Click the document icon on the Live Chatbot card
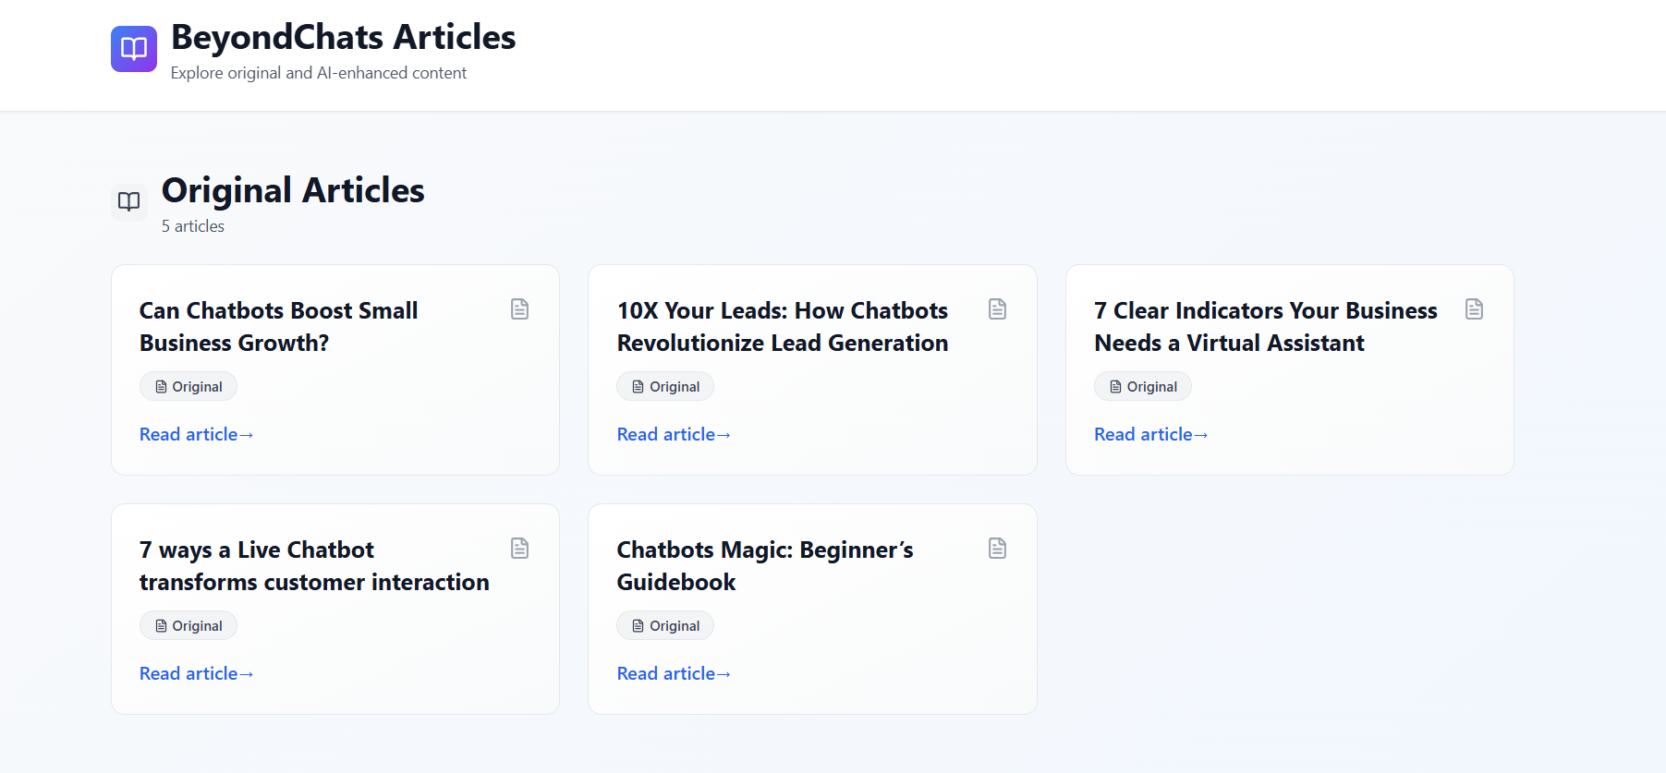1666x773 pixels. click(x=519, y=548)
